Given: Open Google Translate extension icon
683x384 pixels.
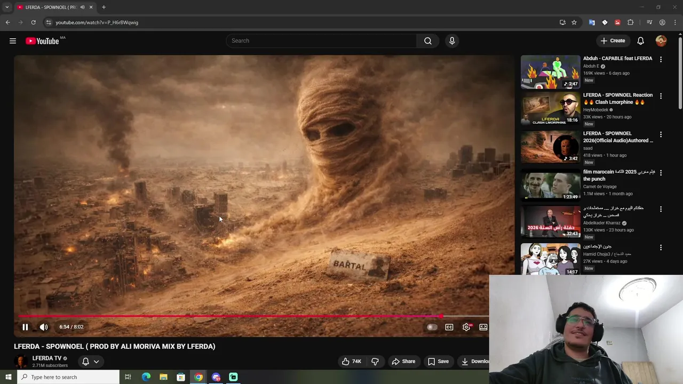Looking at the screenshot, I should 592,22.
